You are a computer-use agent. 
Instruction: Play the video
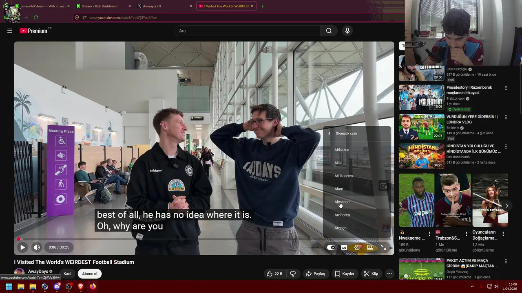pyautogui.click(x=22, y=247)
